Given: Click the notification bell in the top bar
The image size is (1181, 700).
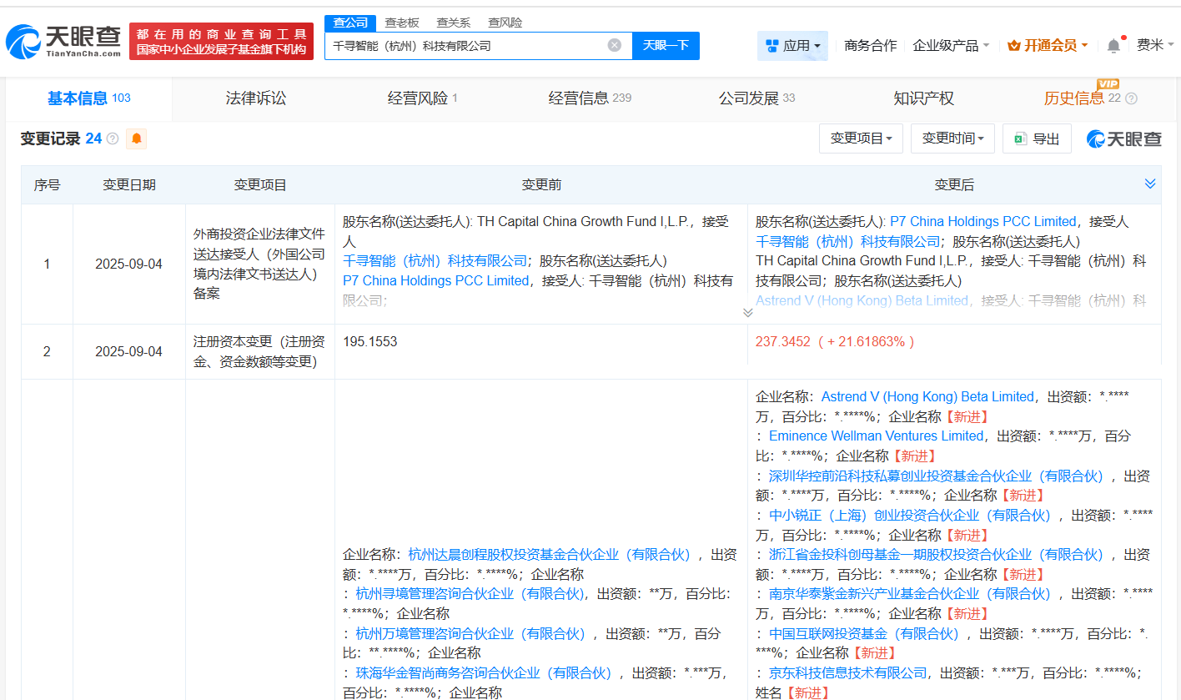Looking at the screenshot, I should pos(1113,45).
